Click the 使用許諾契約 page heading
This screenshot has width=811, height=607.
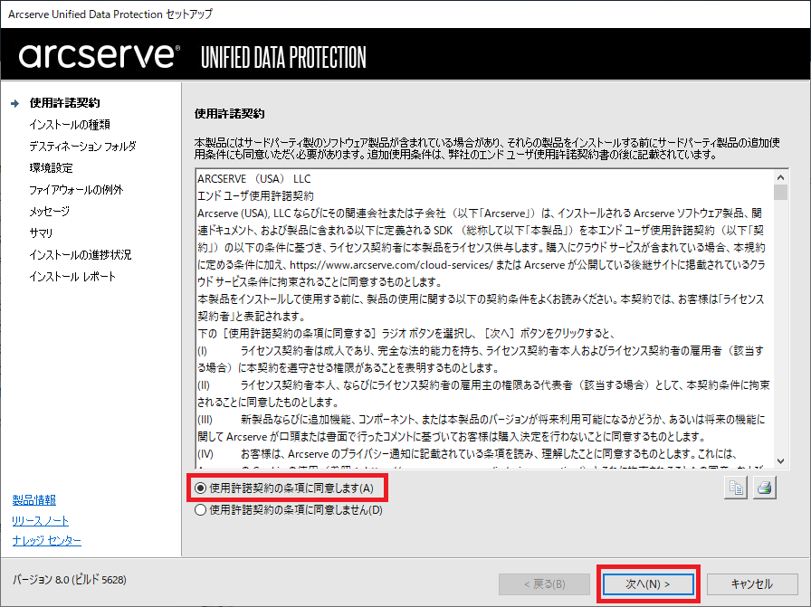pos(230,114)
